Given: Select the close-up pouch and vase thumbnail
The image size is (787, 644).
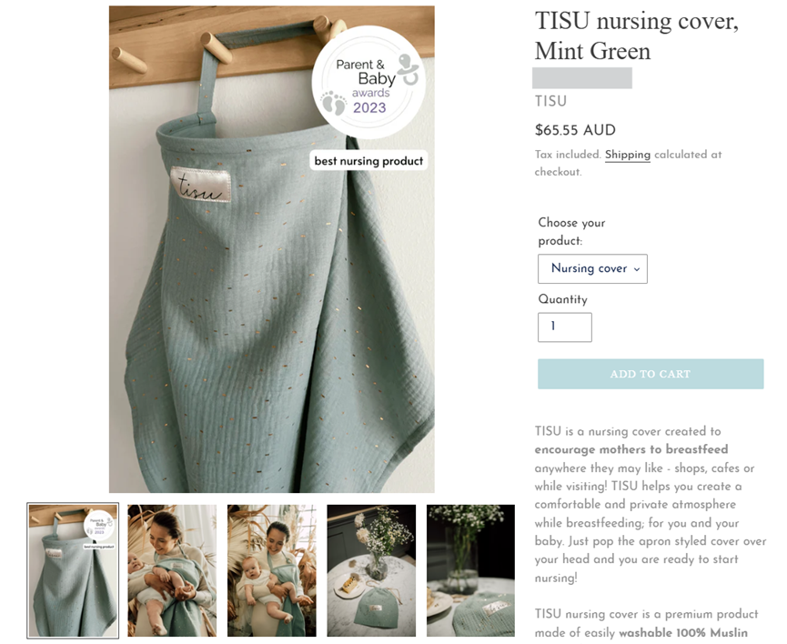Looking at the screenshot, I should (470, 570).
